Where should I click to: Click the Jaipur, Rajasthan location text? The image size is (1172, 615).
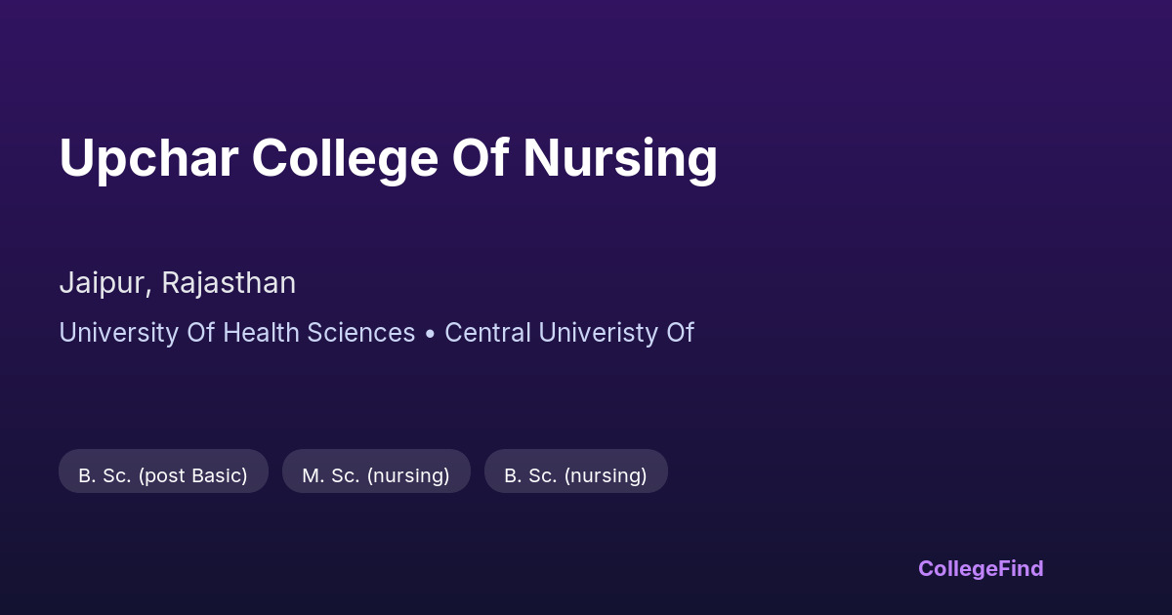[x=177, y=283]
